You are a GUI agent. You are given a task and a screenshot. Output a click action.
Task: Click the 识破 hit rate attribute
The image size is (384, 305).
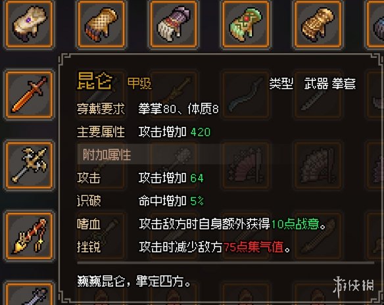pyautogui.click(x=140, y=201)
